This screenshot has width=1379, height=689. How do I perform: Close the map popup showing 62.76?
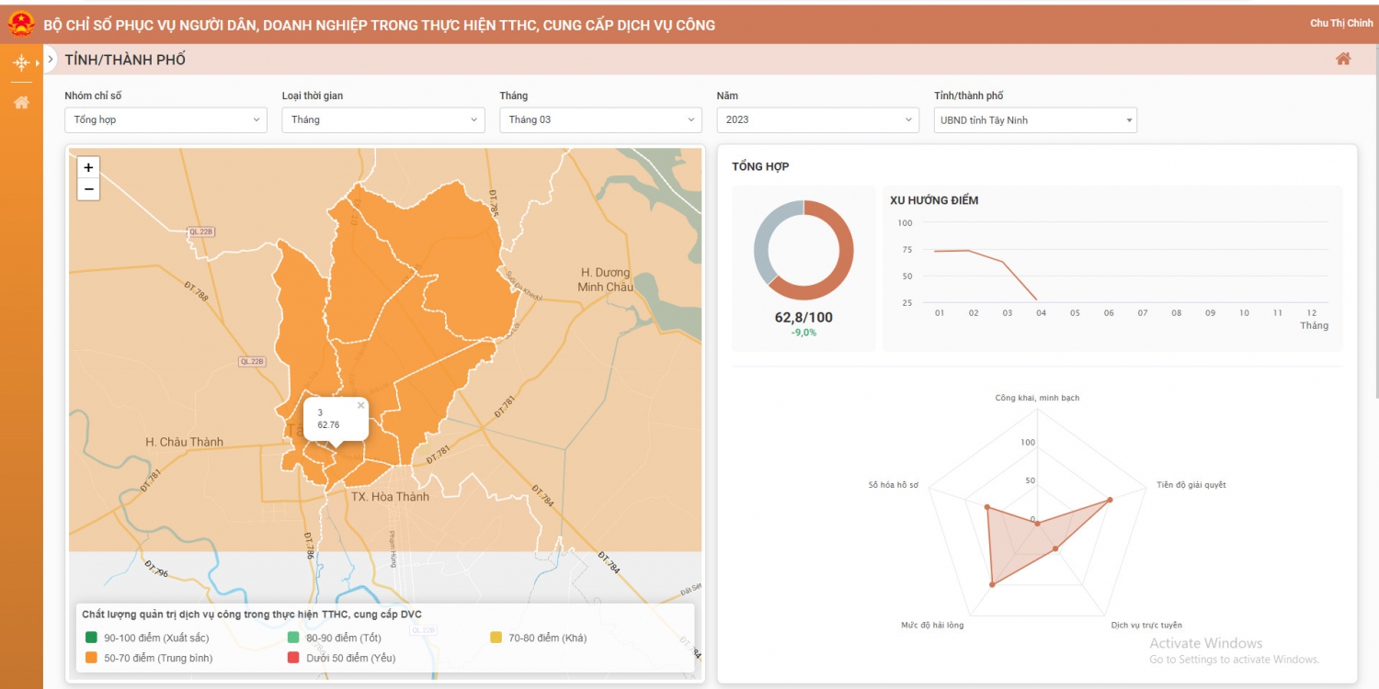tap(360, 405)
